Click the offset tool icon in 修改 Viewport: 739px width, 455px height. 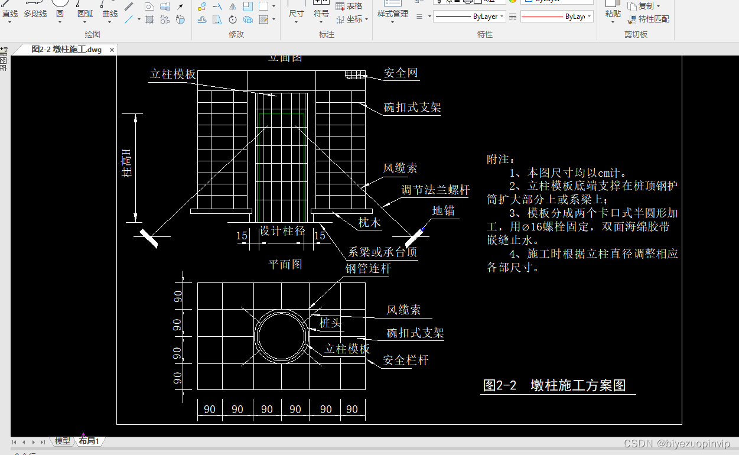(202, 19)
